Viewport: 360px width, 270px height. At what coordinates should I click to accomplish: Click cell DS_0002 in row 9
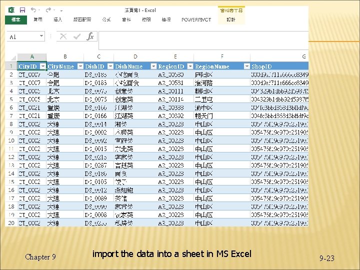[98, 132]
